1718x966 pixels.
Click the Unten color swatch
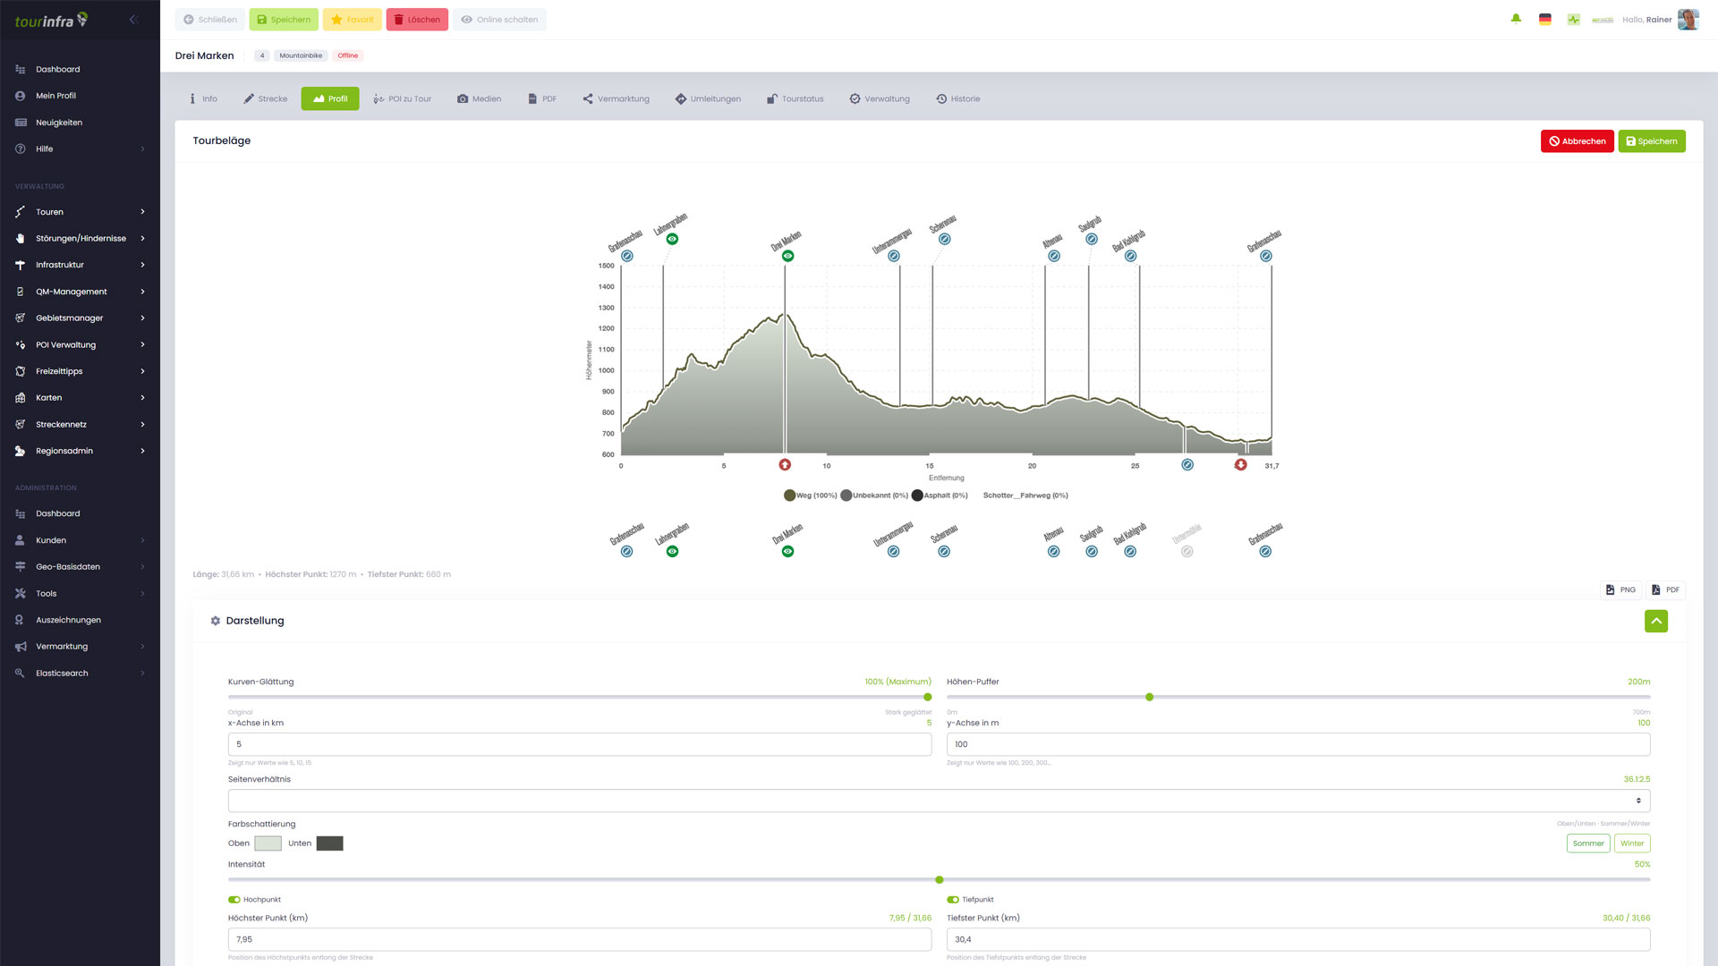[329, 843]
